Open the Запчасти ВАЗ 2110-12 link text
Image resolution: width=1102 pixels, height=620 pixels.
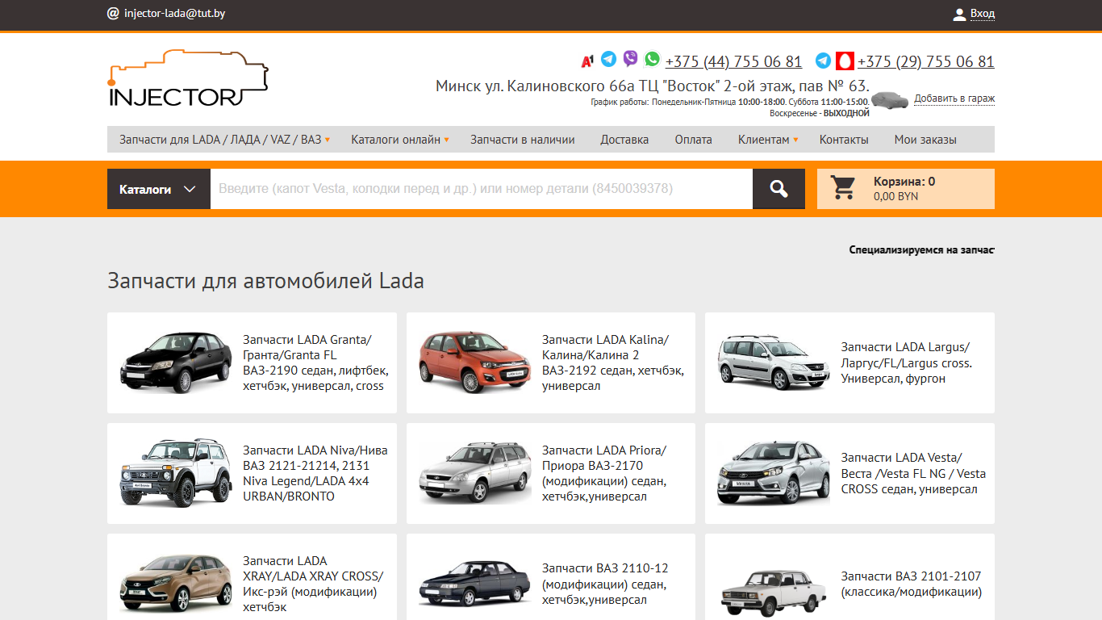tap(605, 584)
